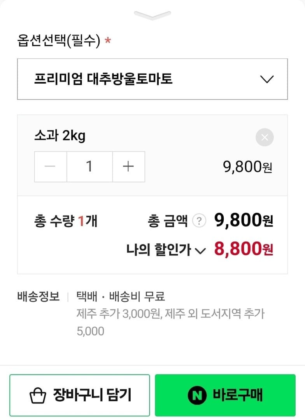Click the 총 수량 1개 summary
The width and height of the screenshot is (305, 420).
coord(66,221)
